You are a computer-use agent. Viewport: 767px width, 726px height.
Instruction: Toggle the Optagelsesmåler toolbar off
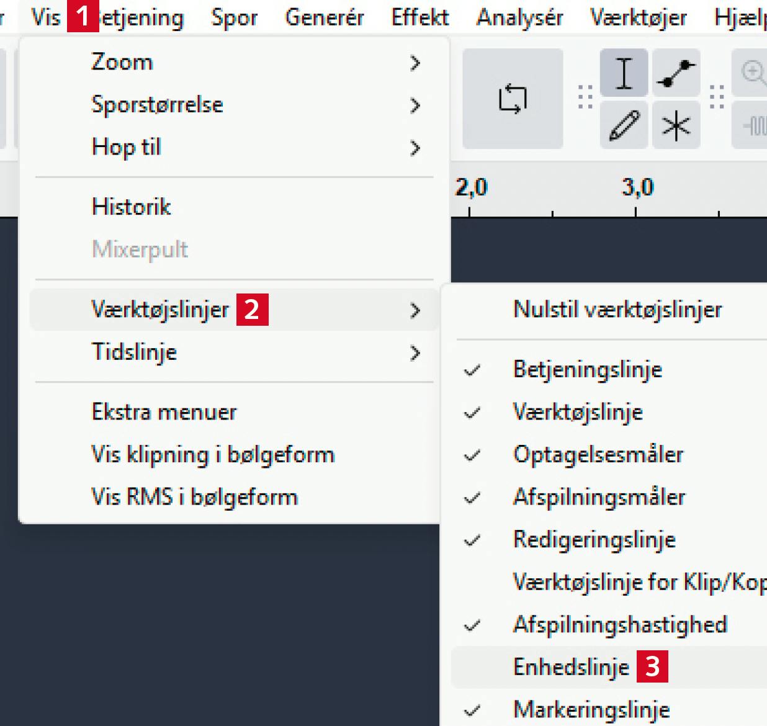point(598,455)
